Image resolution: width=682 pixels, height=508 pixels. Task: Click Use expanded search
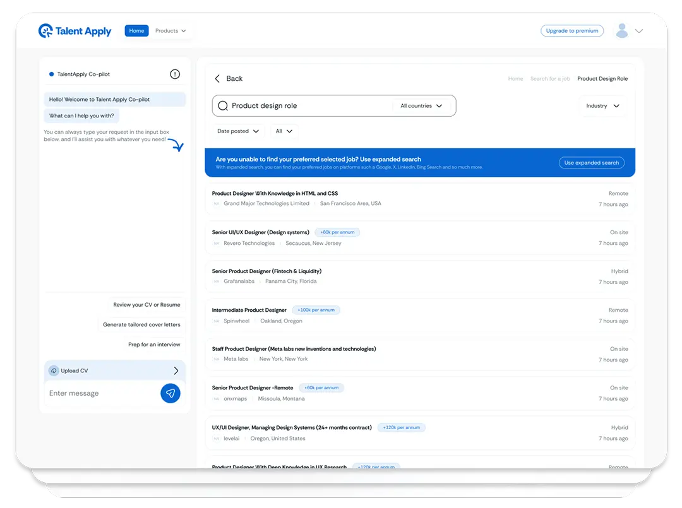coord(591,162)
